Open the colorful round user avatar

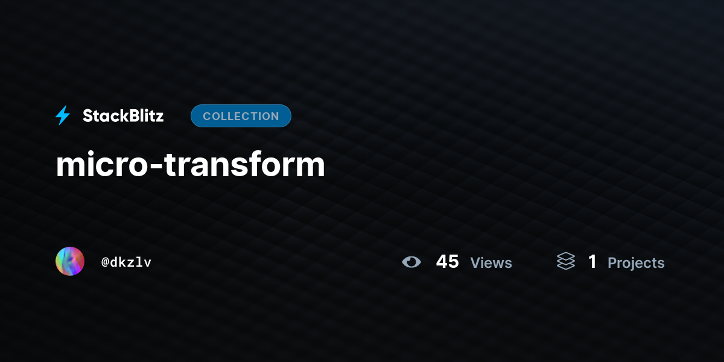click(x=70, y=261)
